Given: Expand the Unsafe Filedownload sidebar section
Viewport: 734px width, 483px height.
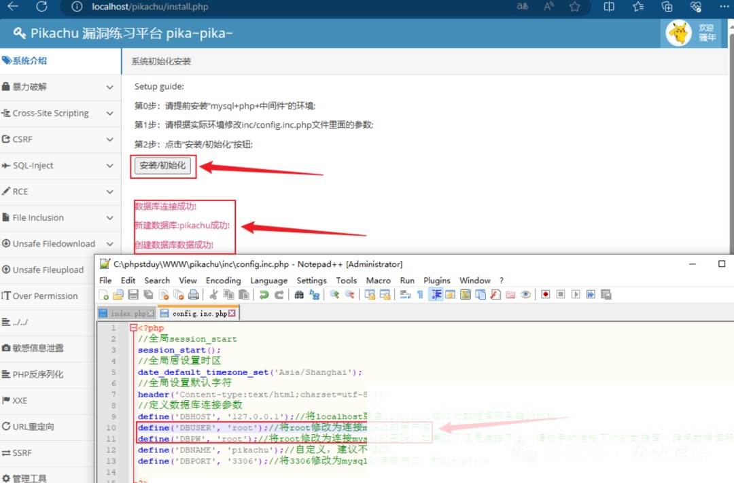Looking at the screenshot, I should [x=60, y=244].
